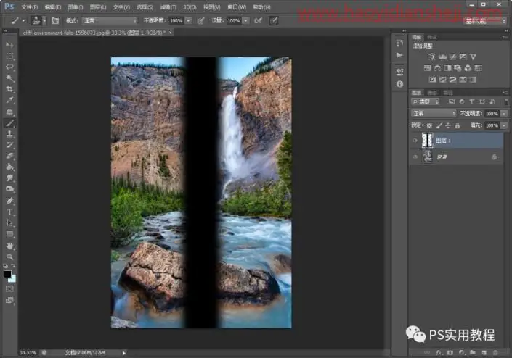The height and width of the screenshot is (358, 512).
Task: Select the Healing Brush tool
Action: 9,112
